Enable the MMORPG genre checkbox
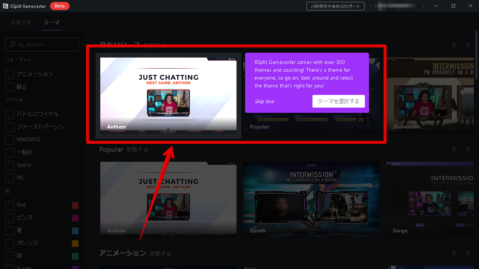This screenshot has width=479, height=269. point(10,139)
